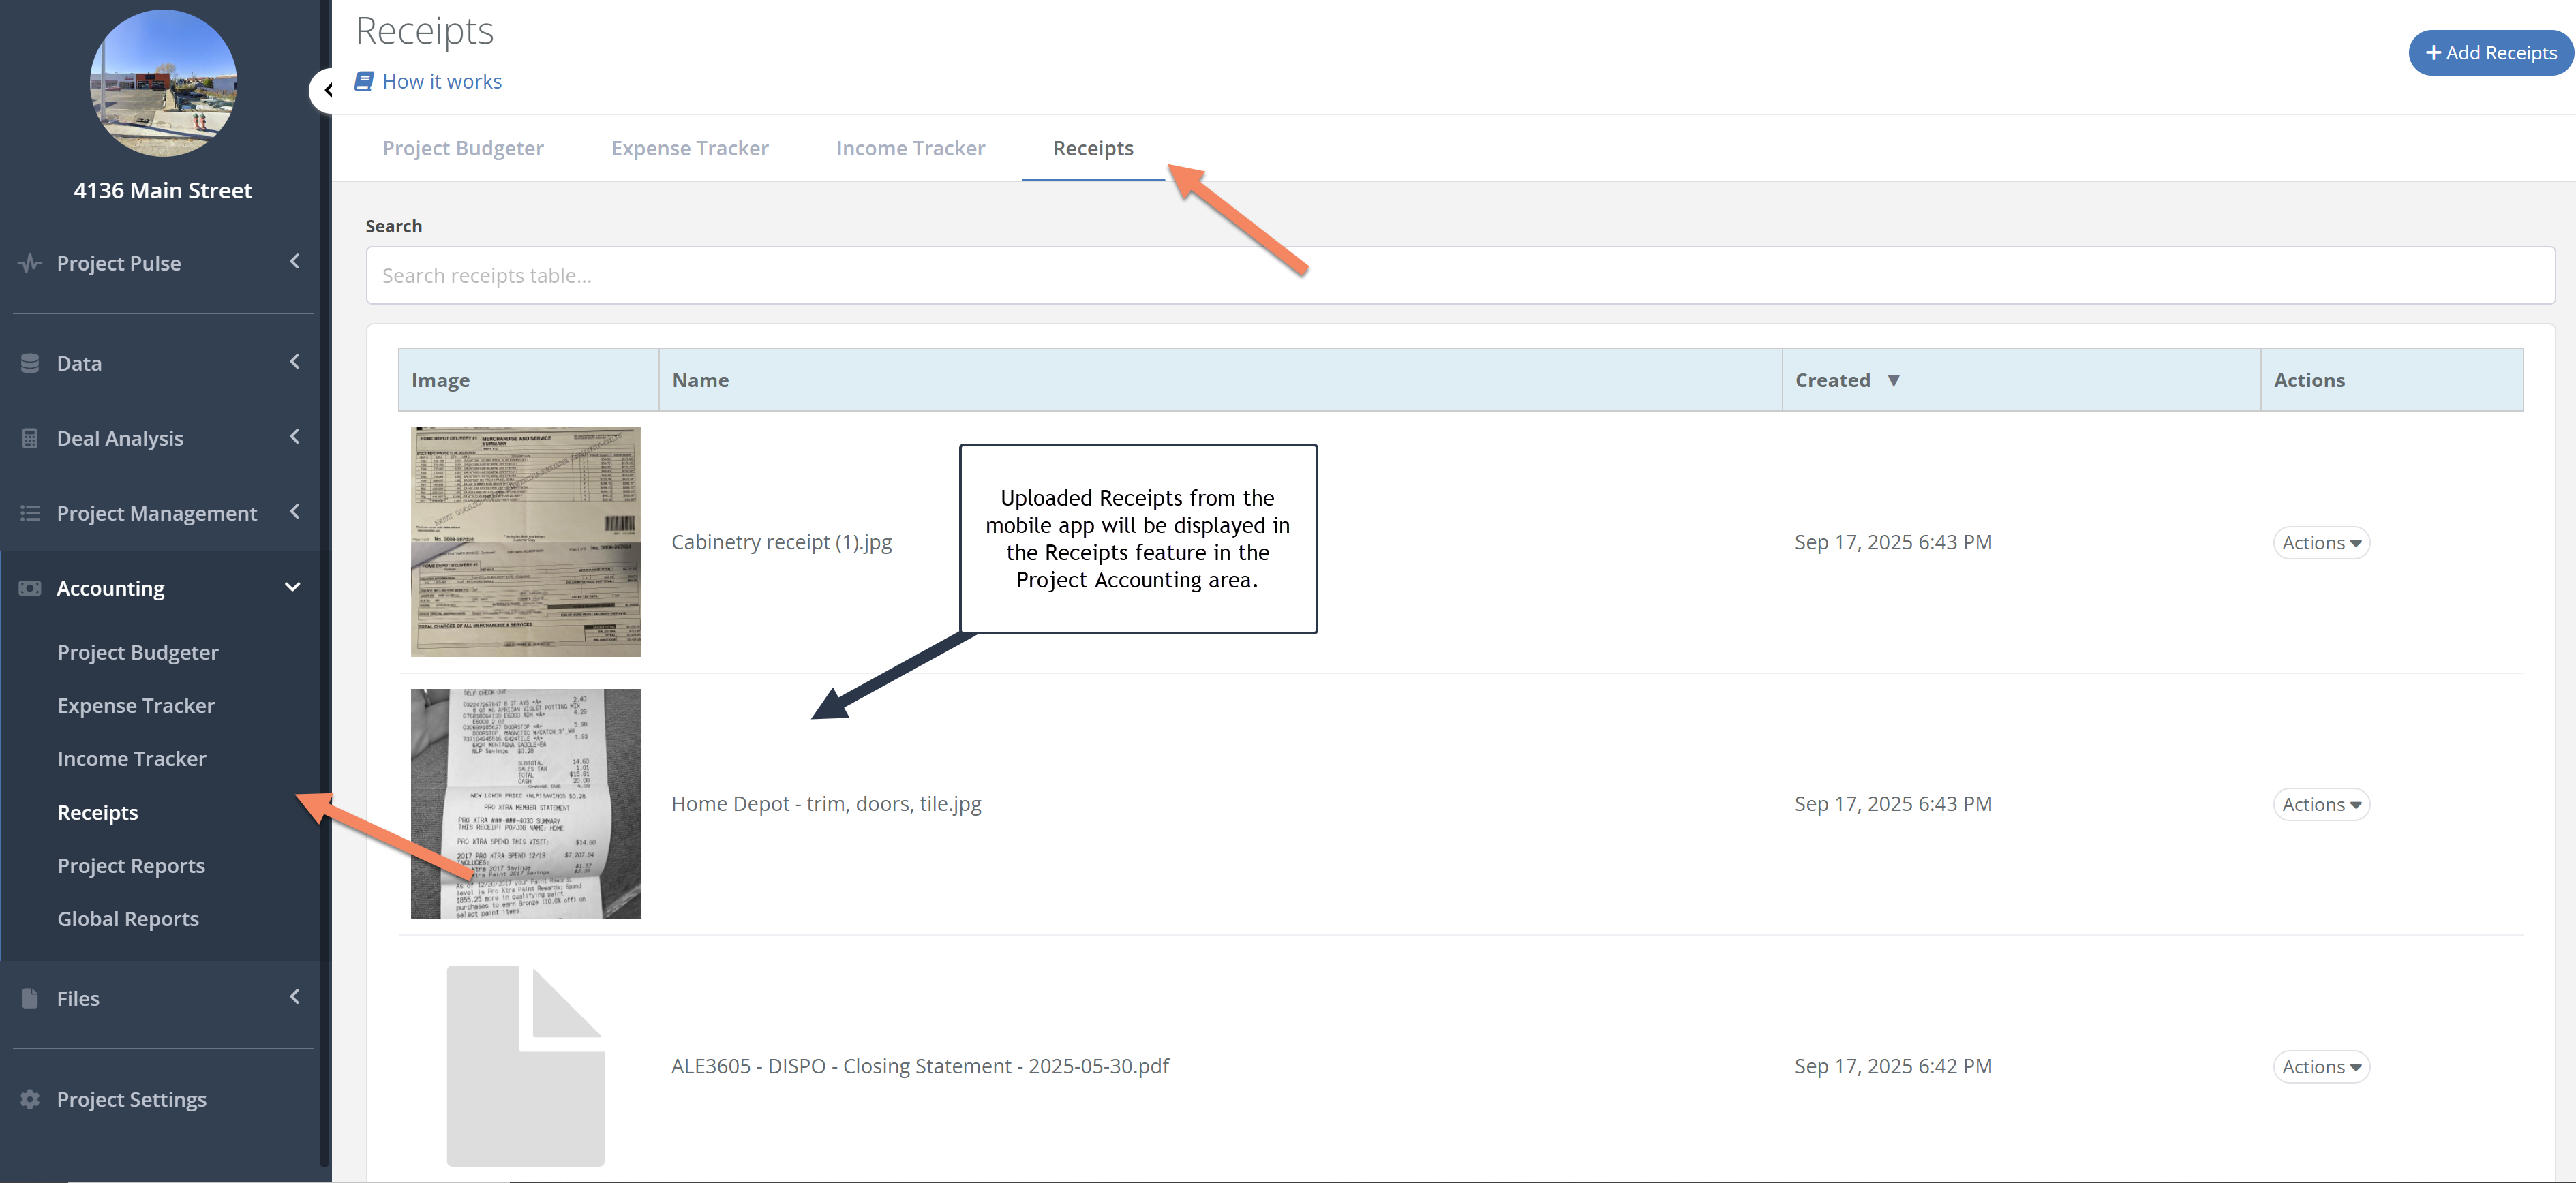Open Actions dropdown for Home Depot receipt

click(x=2320, y=805)
